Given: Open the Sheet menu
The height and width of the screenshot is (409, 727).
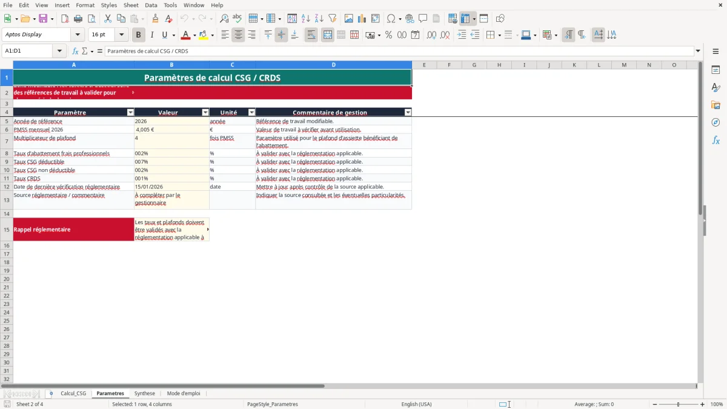Looking at the screenshot, I should (x=131, y=5).
